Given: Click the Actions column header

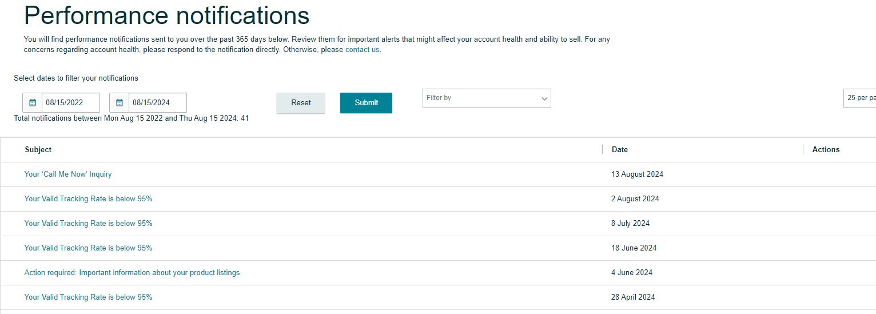Looking at the screenshot, I should [x=826, y=149].
